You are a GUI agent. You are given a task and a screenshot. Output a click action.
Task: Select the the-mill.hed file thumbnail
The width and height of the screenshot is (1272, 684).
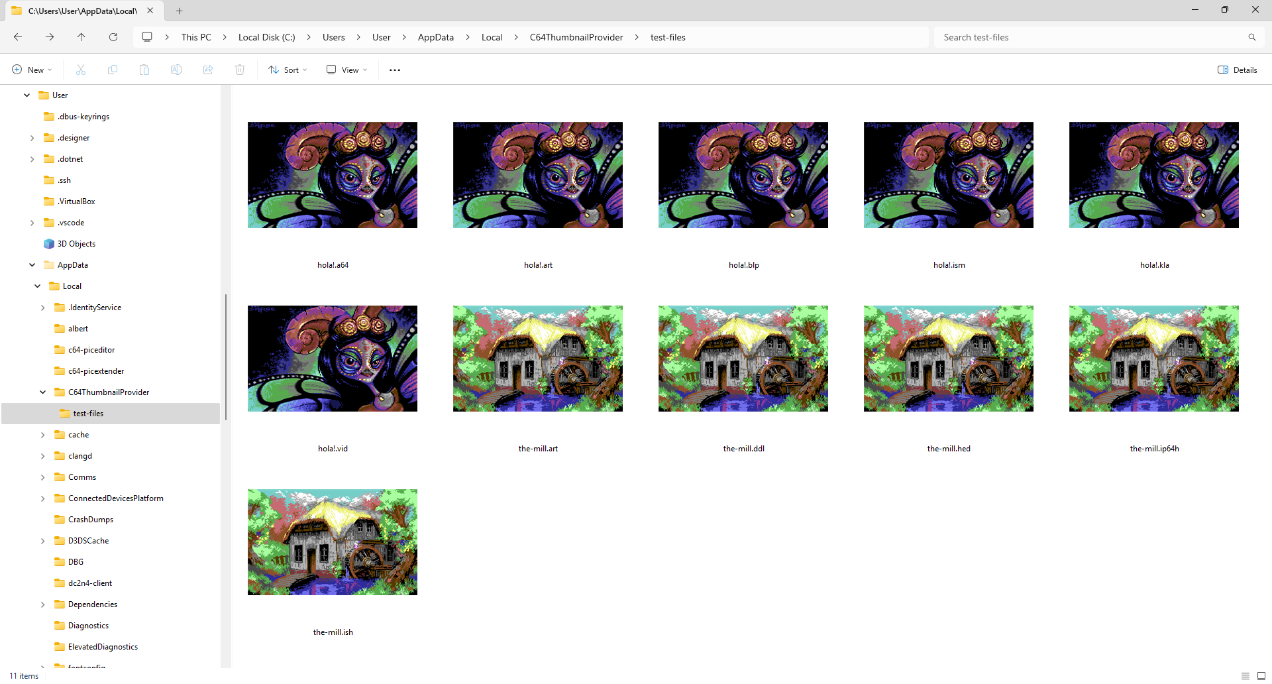click(x=949, y=359)
